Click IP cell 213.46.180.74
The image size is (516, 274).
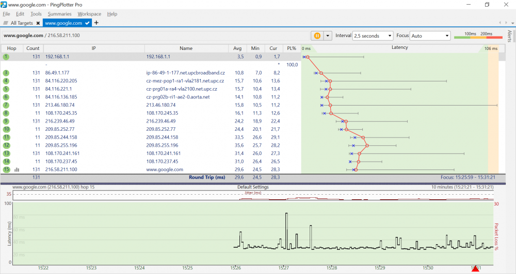pyautogui.click(x=60, y=105)
